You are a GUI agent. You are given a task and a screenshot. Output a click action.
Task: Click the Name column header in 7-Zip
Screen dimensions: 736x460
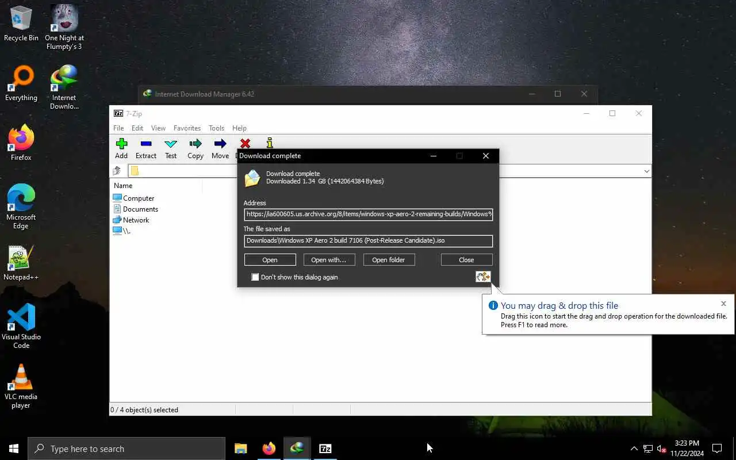pyautogui.click(x=156, y=186)
